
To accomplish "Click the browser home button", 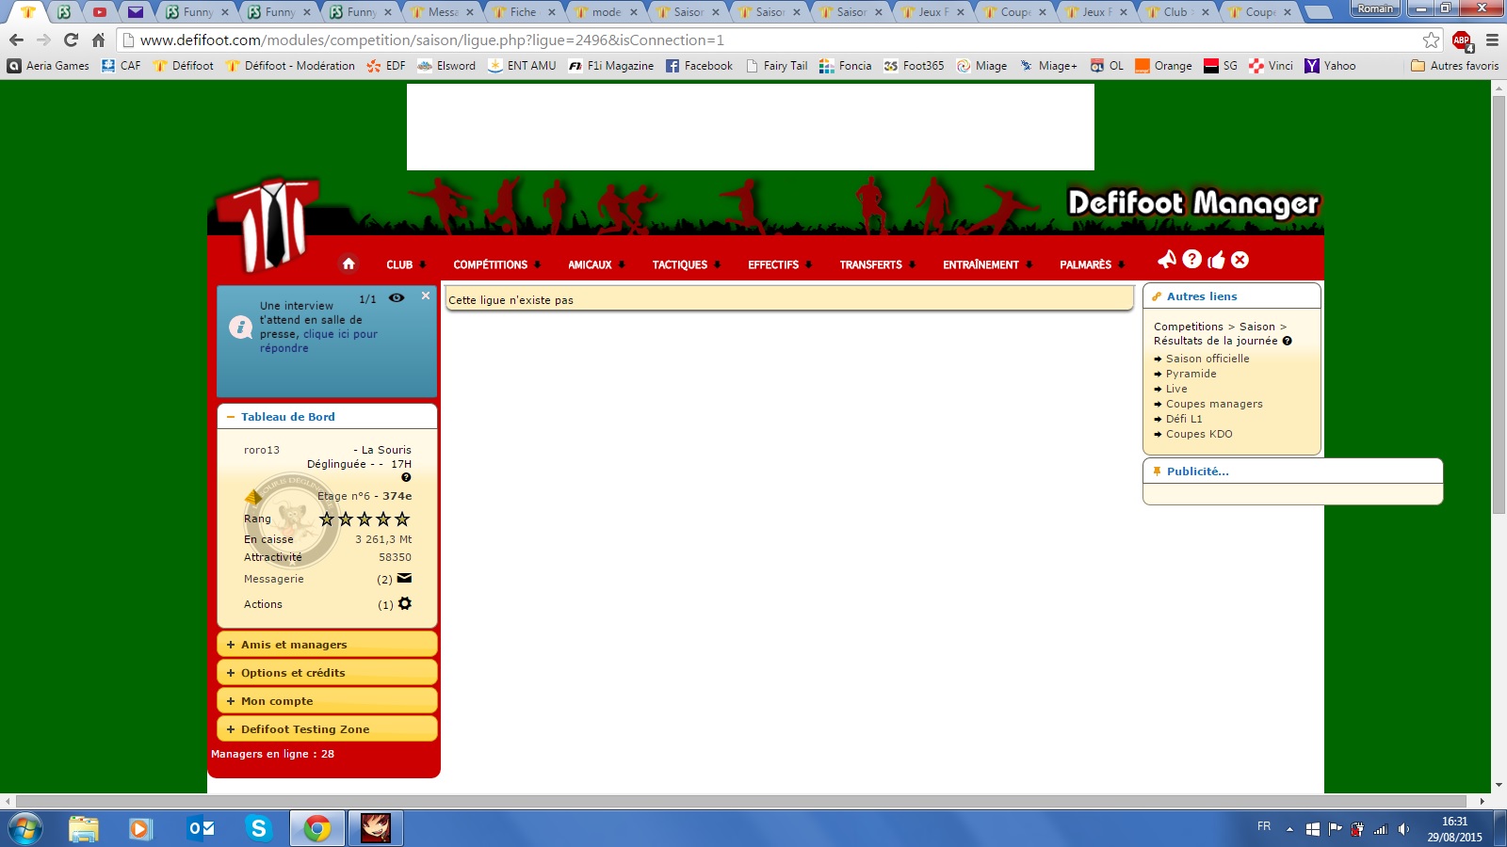I will click(x=98, y=40).
